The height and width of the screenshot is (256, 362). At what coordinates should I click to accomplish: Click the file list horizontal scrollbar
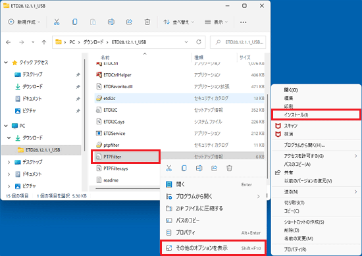coord(128,189)
